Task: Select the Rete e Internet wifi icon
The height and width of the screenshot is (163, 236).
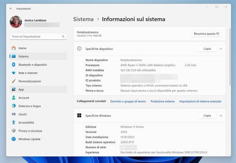Action: point(14,73)
